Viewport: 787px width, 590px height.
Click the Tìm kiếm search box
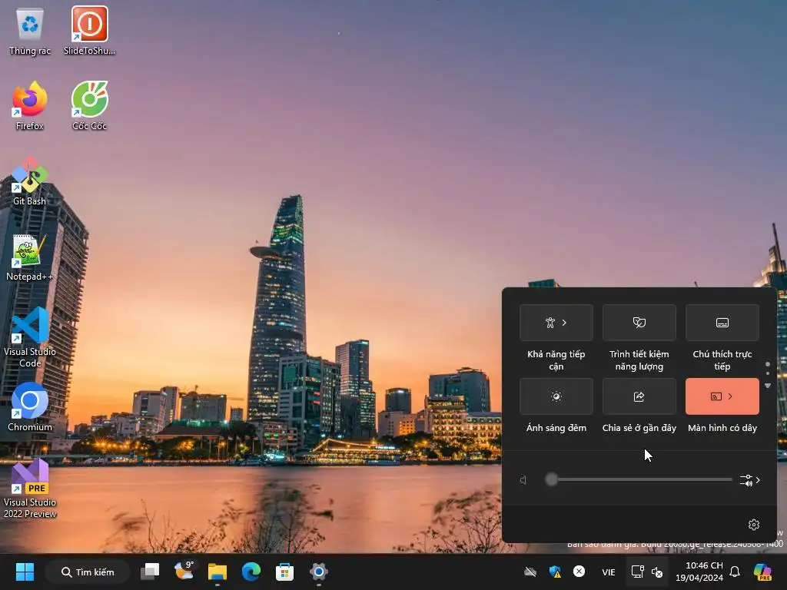[88, 572]
